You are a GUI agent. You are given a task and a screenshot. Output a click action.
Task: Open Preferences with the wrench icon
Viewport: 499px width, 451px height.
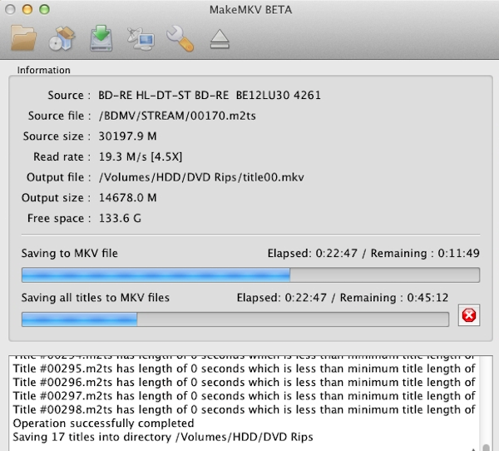pyautogui.click(x=179, y=37)
